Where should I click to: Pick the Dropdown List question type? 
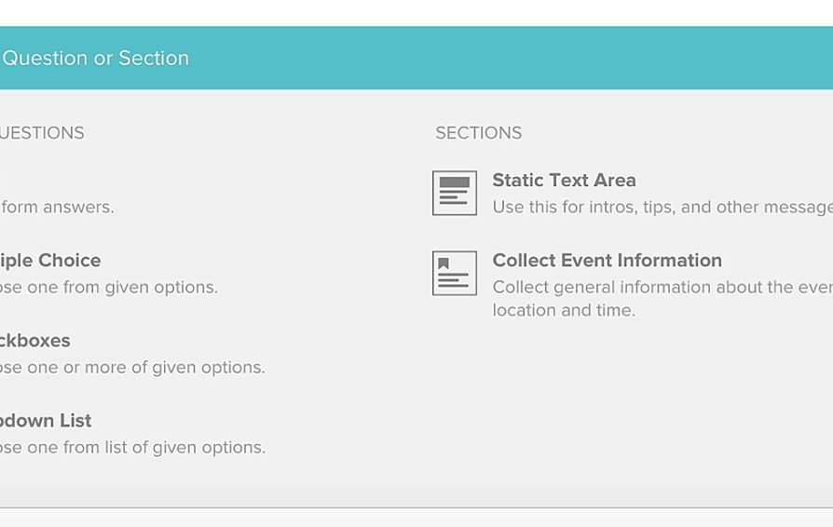coord(47,421)
